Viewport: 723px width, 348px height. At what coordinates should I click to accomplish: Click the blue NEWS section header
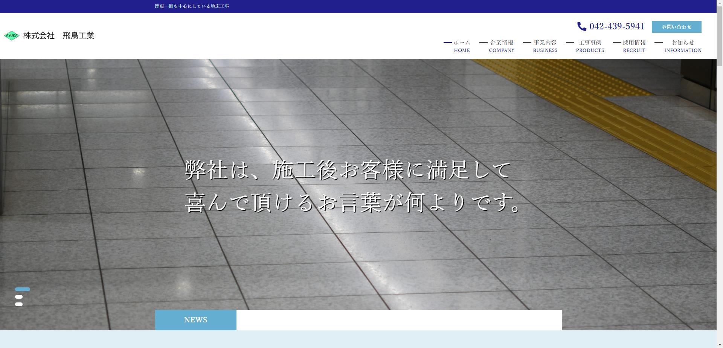tap(195, 319)
